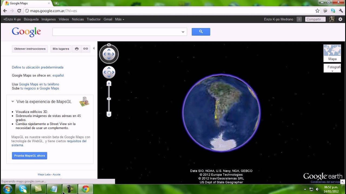The height and width of the screenshot is (194, 346).
Task: Tilt view down with look control arrow
Action: 109,58
